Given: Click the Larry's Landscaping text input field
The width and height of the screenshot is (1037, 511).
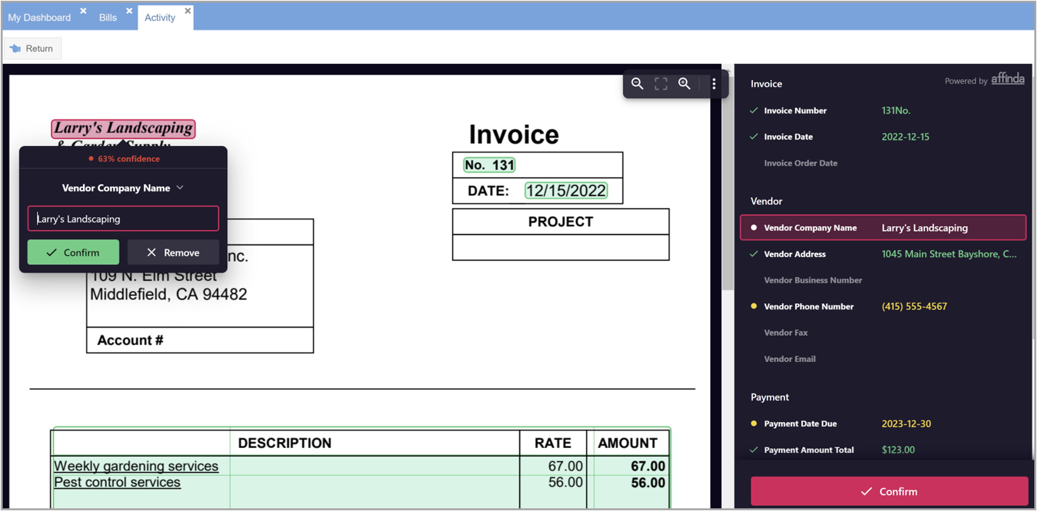Looking at the screenshot, I should click(123, 219).
